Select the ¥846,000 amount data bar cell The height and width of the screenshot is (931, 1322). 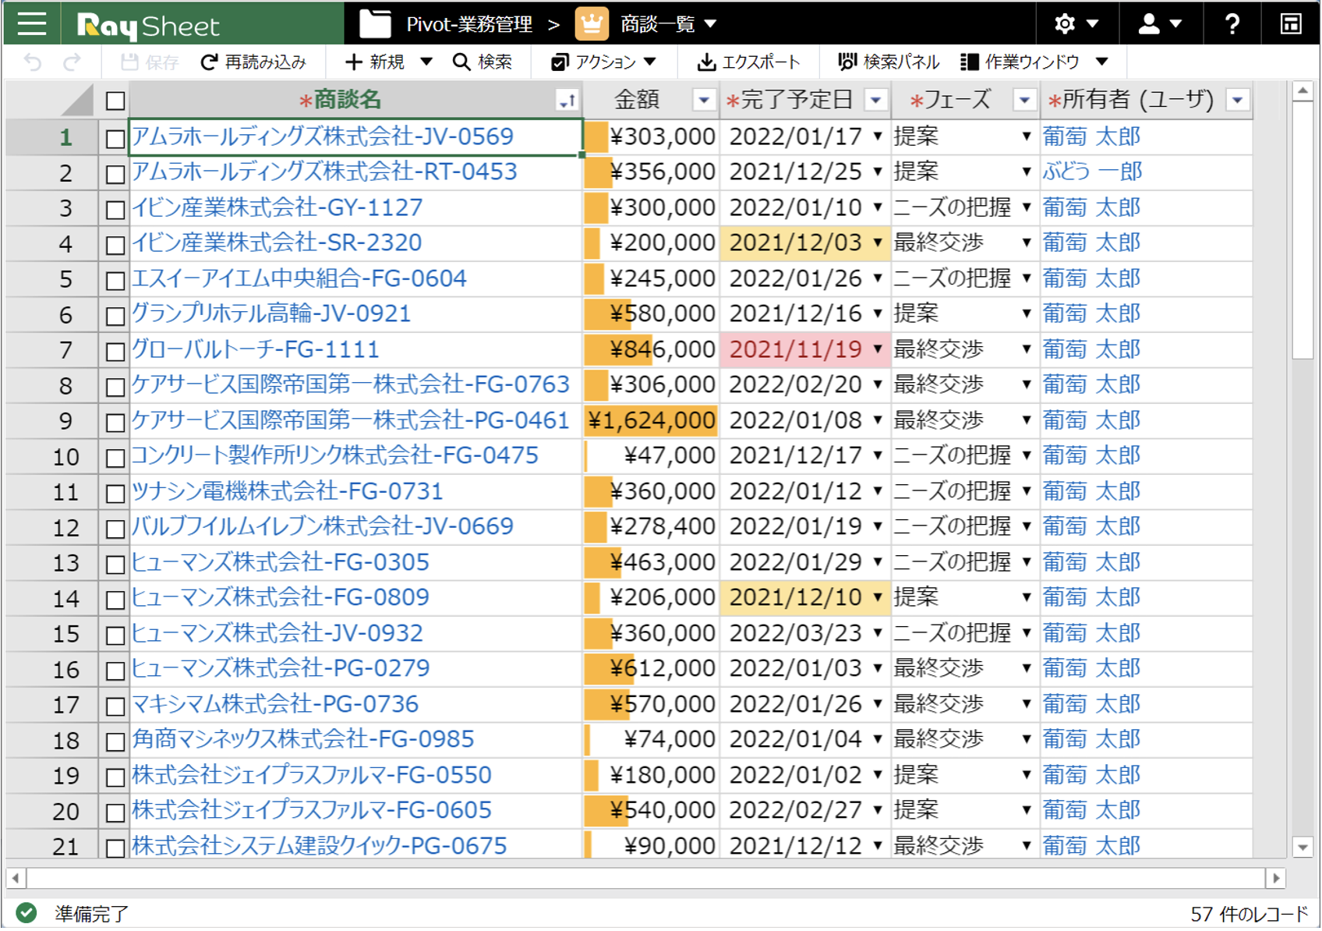(x=651, y=349)
